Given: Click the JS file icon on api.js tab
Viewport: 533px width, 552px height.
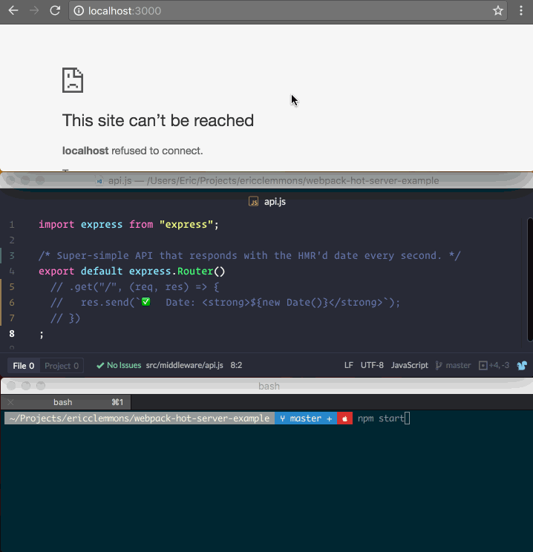Looking at the screenshot, I should (253, 202).
